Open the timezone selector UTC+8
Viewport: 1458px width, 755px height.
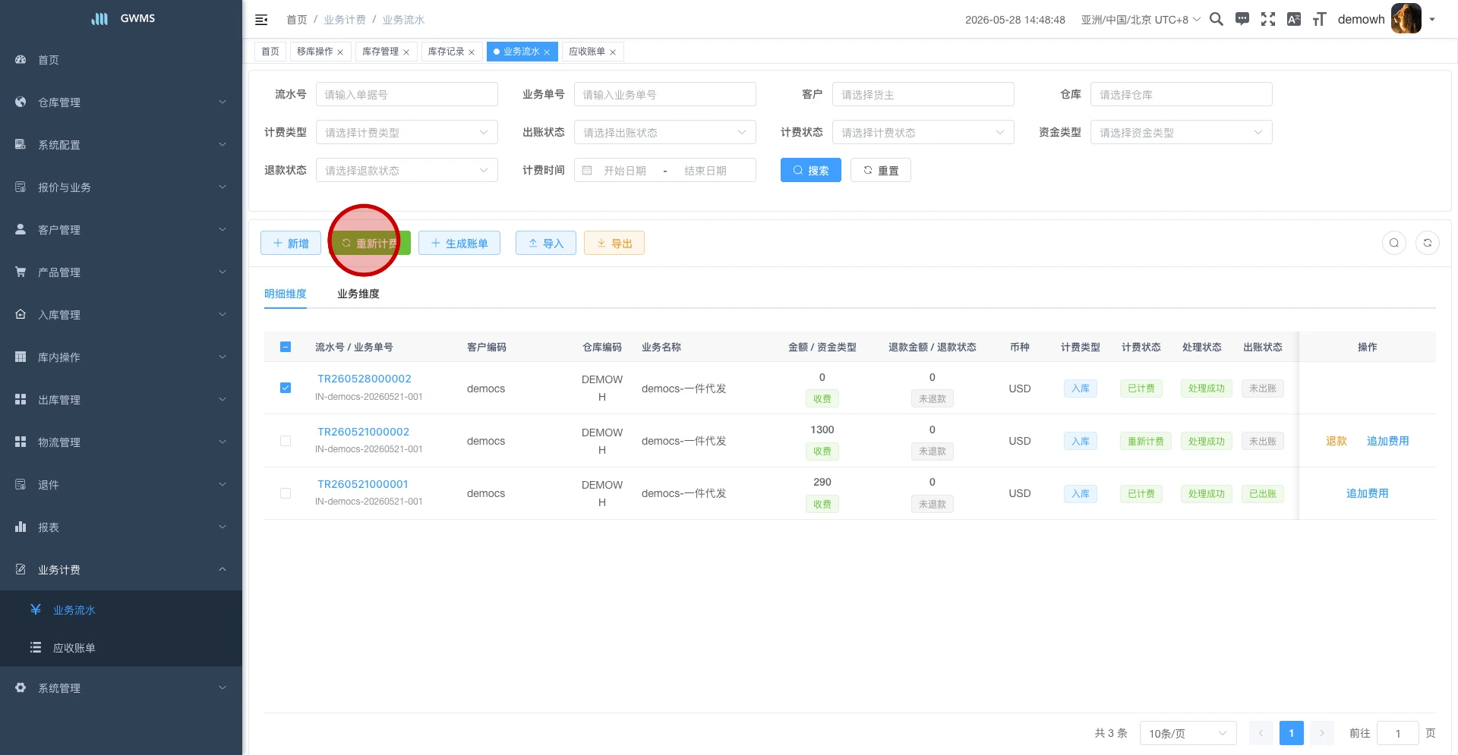tap(1141, 20)
